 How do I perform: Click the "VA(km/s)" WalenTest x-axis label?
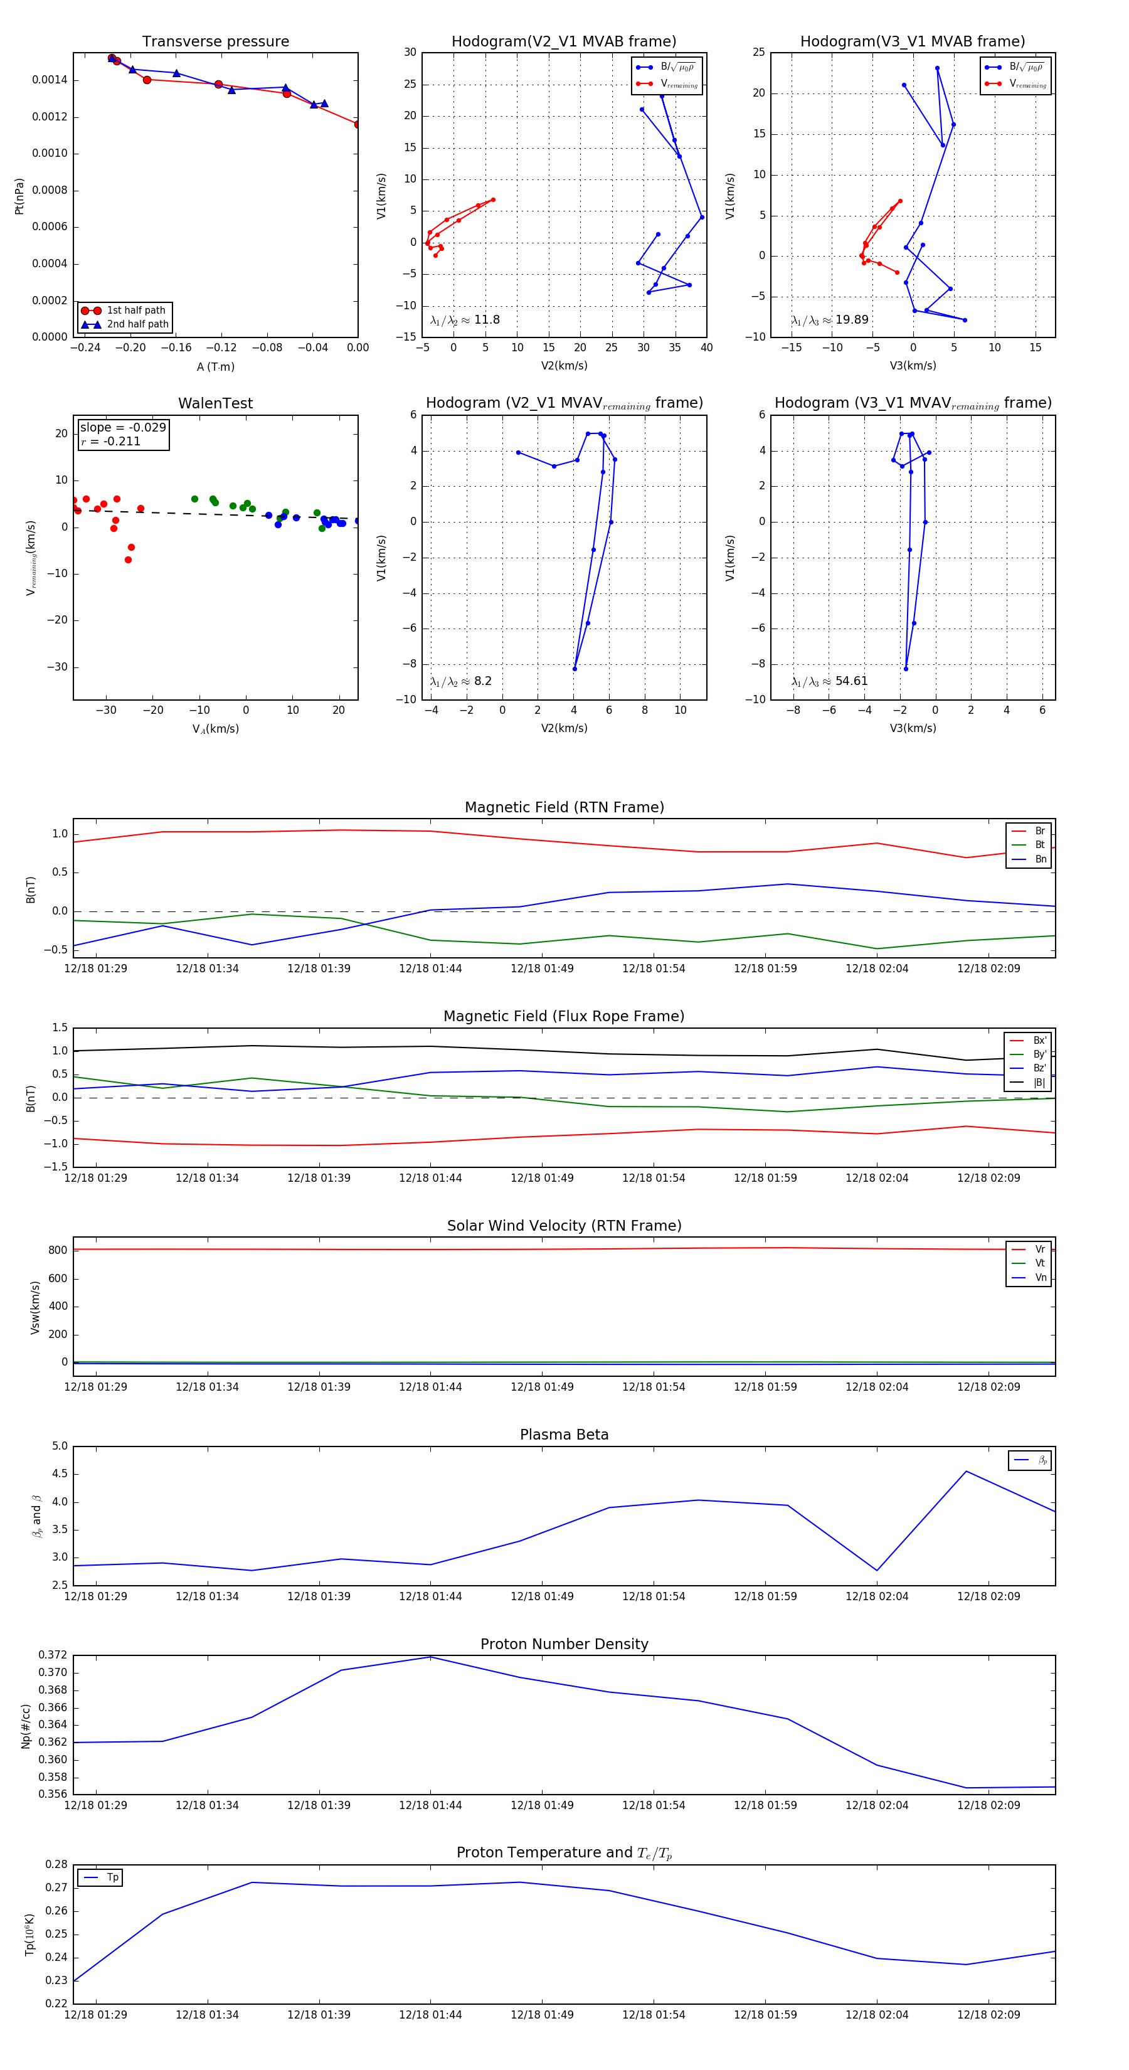(x=215, y=729)
